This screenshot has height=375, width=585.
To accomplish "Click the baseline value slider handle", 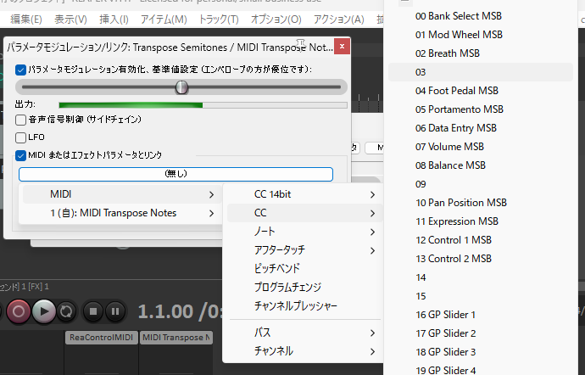I will pyautogui.click(x=181, y=87).
